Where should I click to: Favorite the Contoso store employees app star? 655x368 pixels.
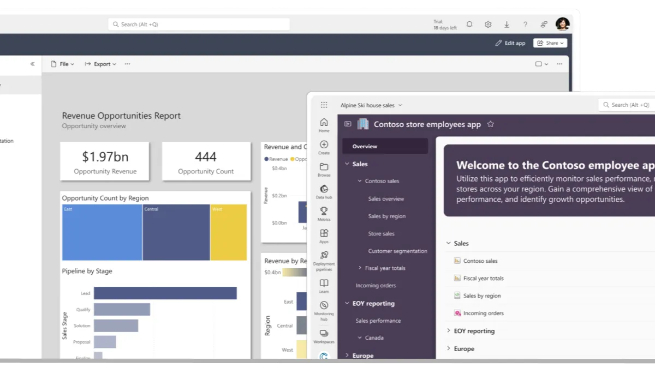click(x=490, y=124)
